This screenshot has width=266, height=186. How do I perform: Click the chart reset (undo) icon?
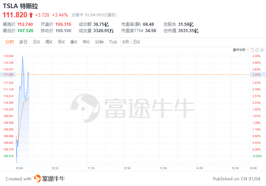point(252,50)
